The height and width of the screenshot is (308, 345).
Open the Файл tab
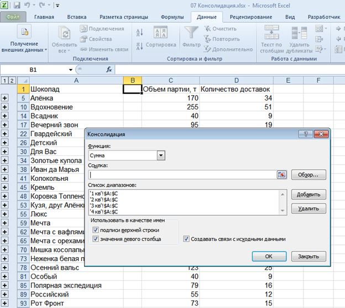[x=13, y=17]
